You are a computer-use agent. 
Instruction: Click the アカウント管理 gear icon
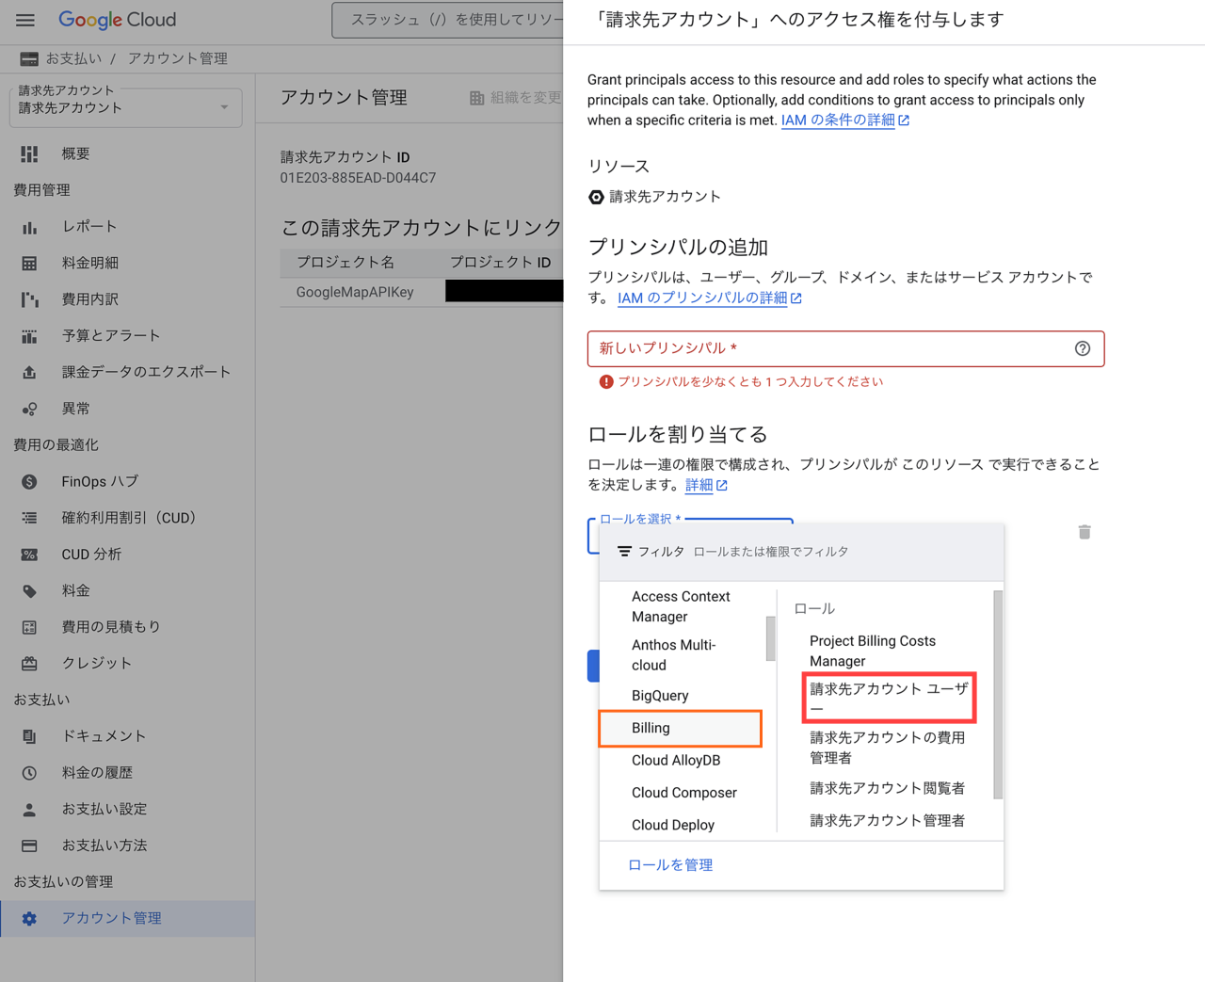(29, 919)
